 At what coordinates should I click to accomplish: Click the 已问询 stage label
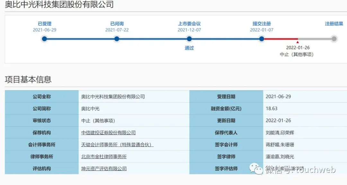pos(117,24)
